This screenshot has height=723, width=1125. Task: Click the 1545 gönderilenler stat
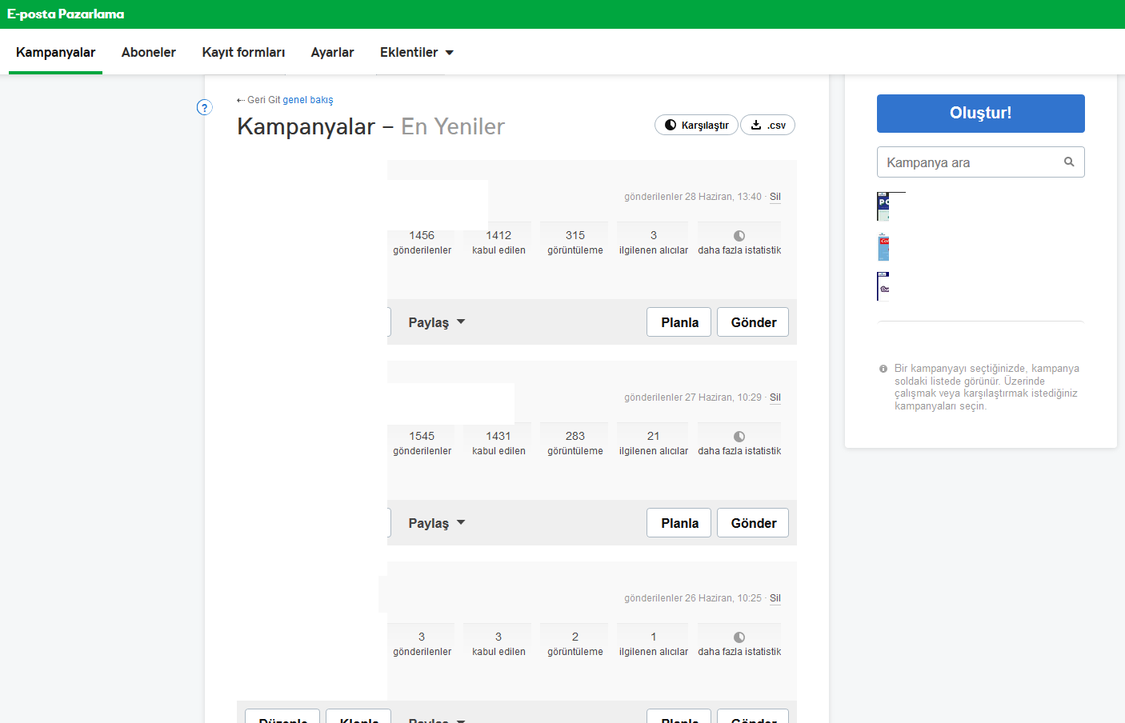[x=422, y=443]
